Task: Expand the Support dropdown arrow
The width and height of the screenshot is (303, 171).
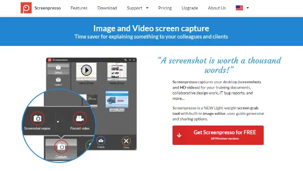Action: tap(147, 8)
